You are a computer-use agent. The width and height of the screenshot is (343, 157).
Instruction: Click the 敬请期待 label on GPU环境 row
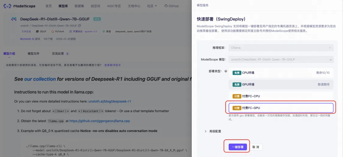(323, 84)
